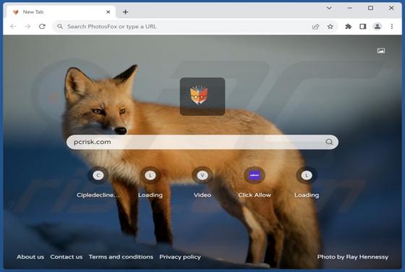
Task: Share this page icon in address bar
Action: click(x=315, y=26)
